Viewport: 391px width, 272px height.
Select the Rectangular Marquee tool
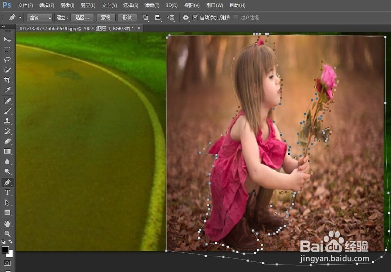click(x=7, y=50)
